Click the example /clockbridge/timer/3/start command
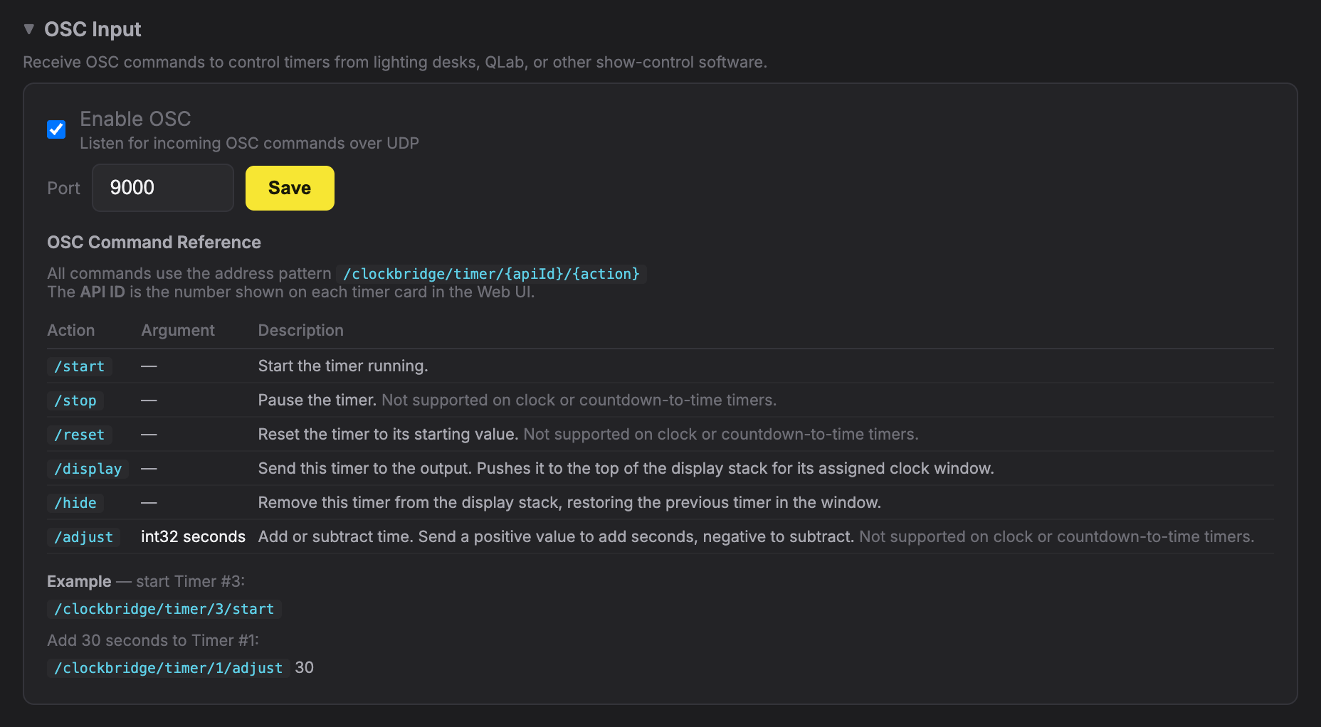Screen dimensions: 1321x727 [164, 609]
